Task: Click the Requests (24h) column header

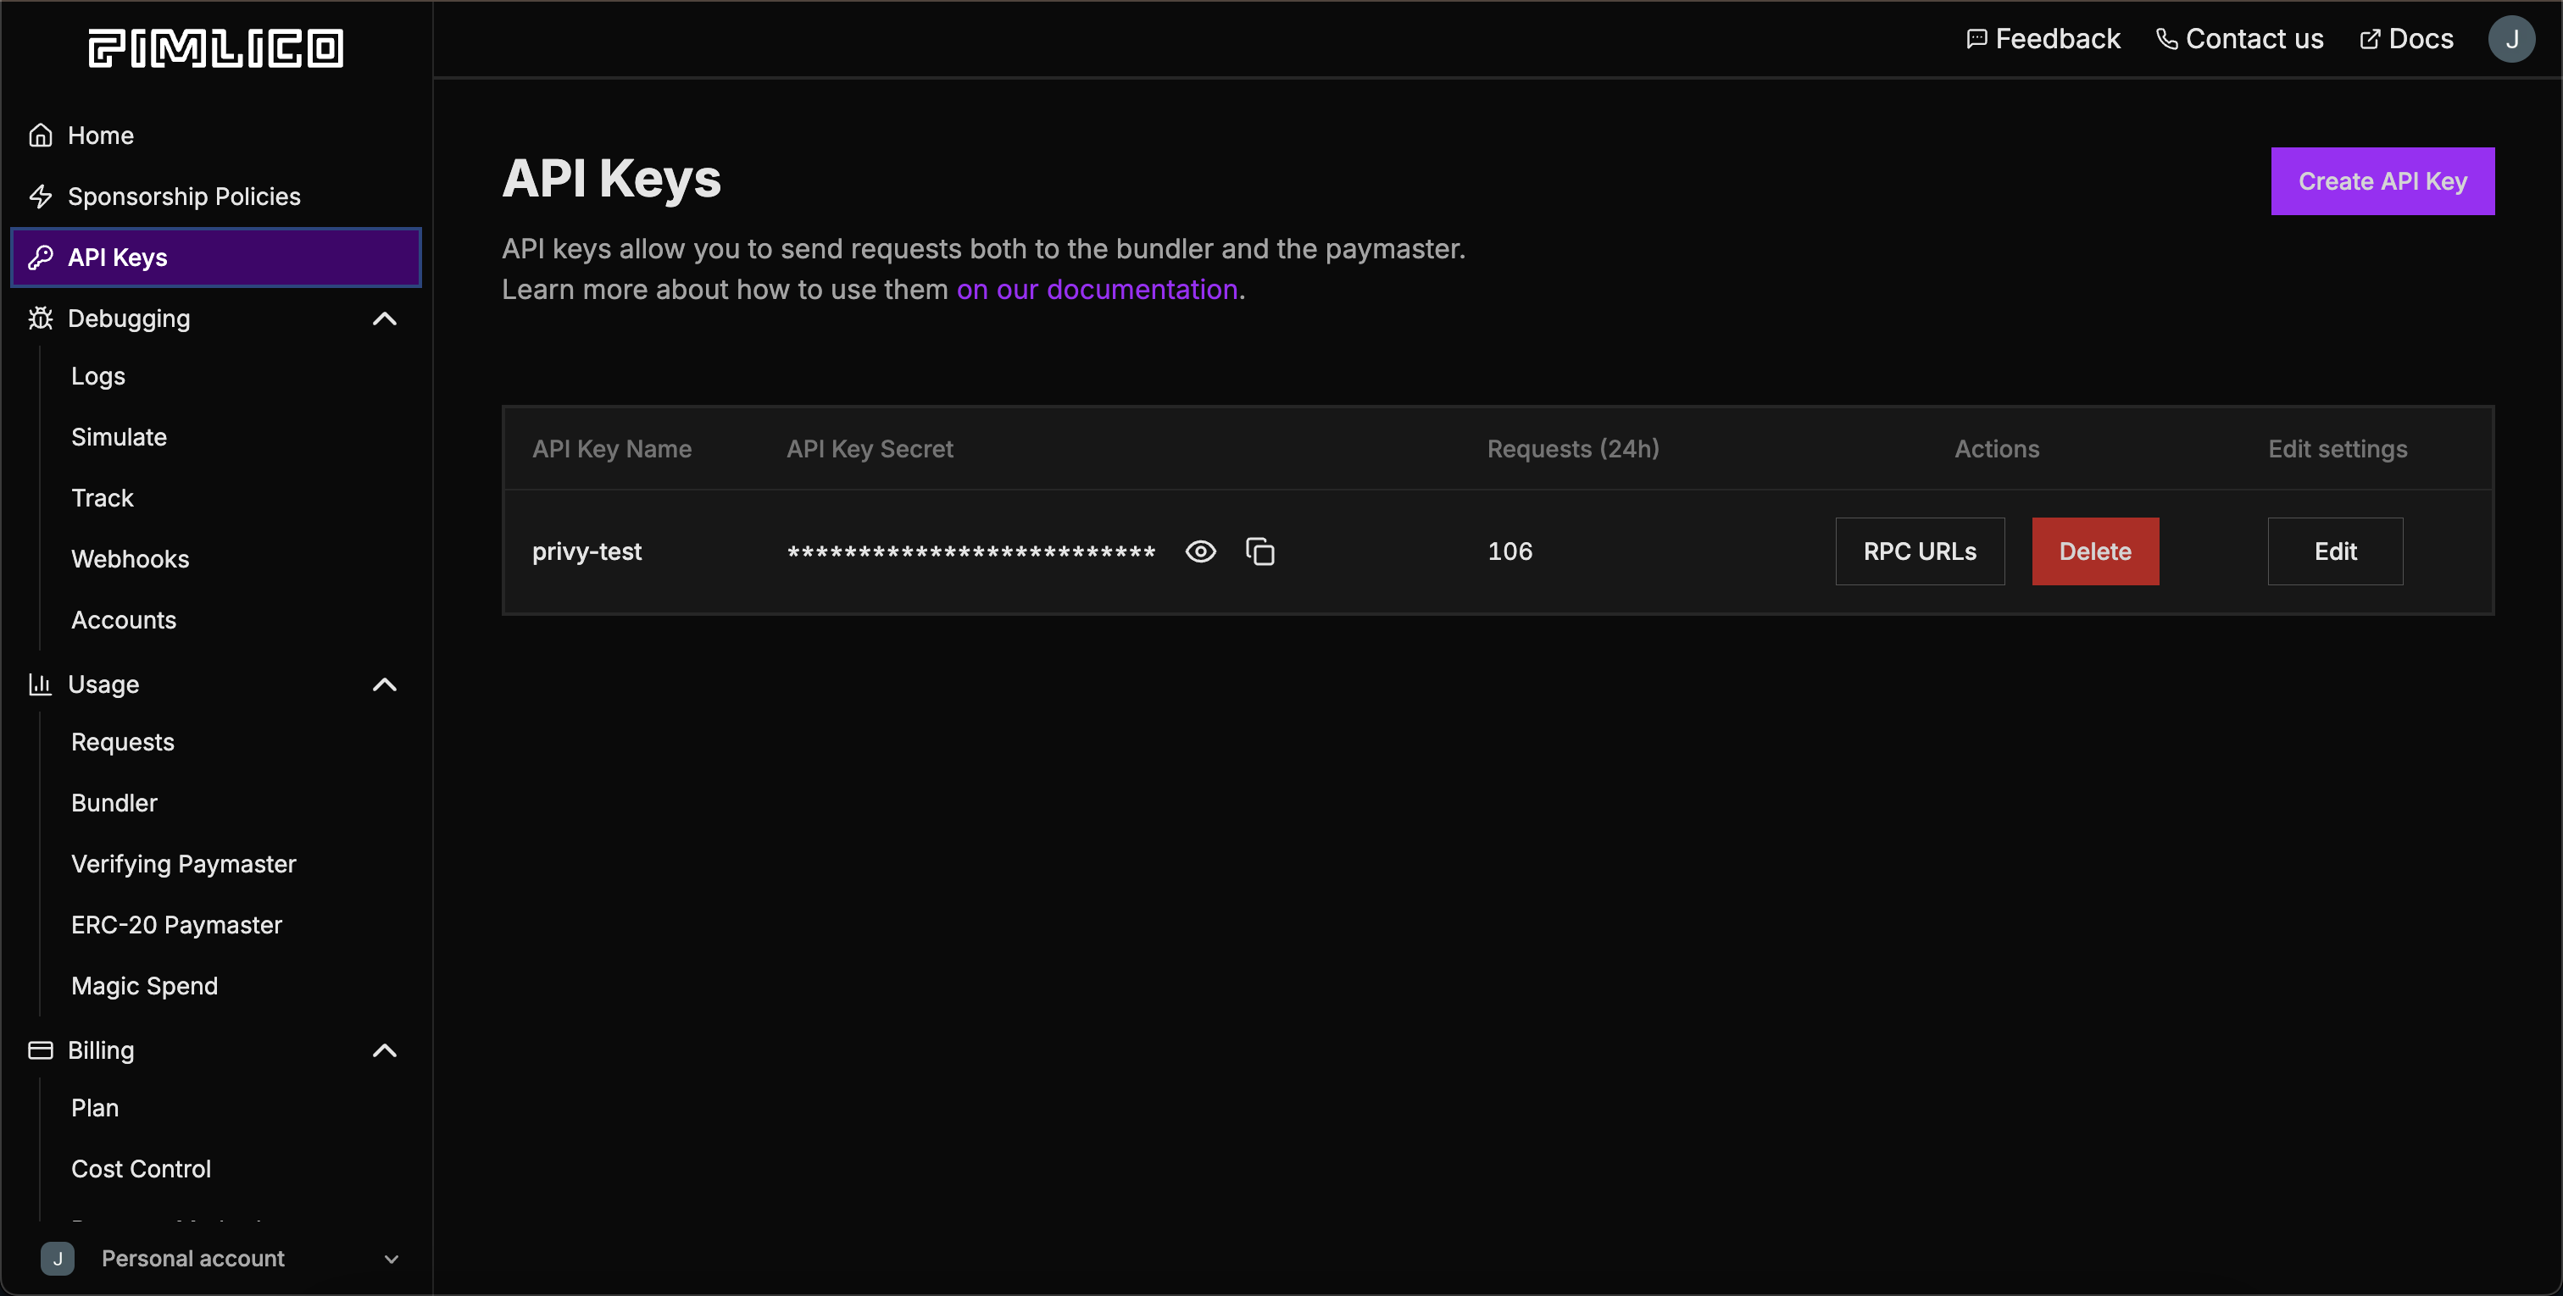Action: pos(1573,449)
